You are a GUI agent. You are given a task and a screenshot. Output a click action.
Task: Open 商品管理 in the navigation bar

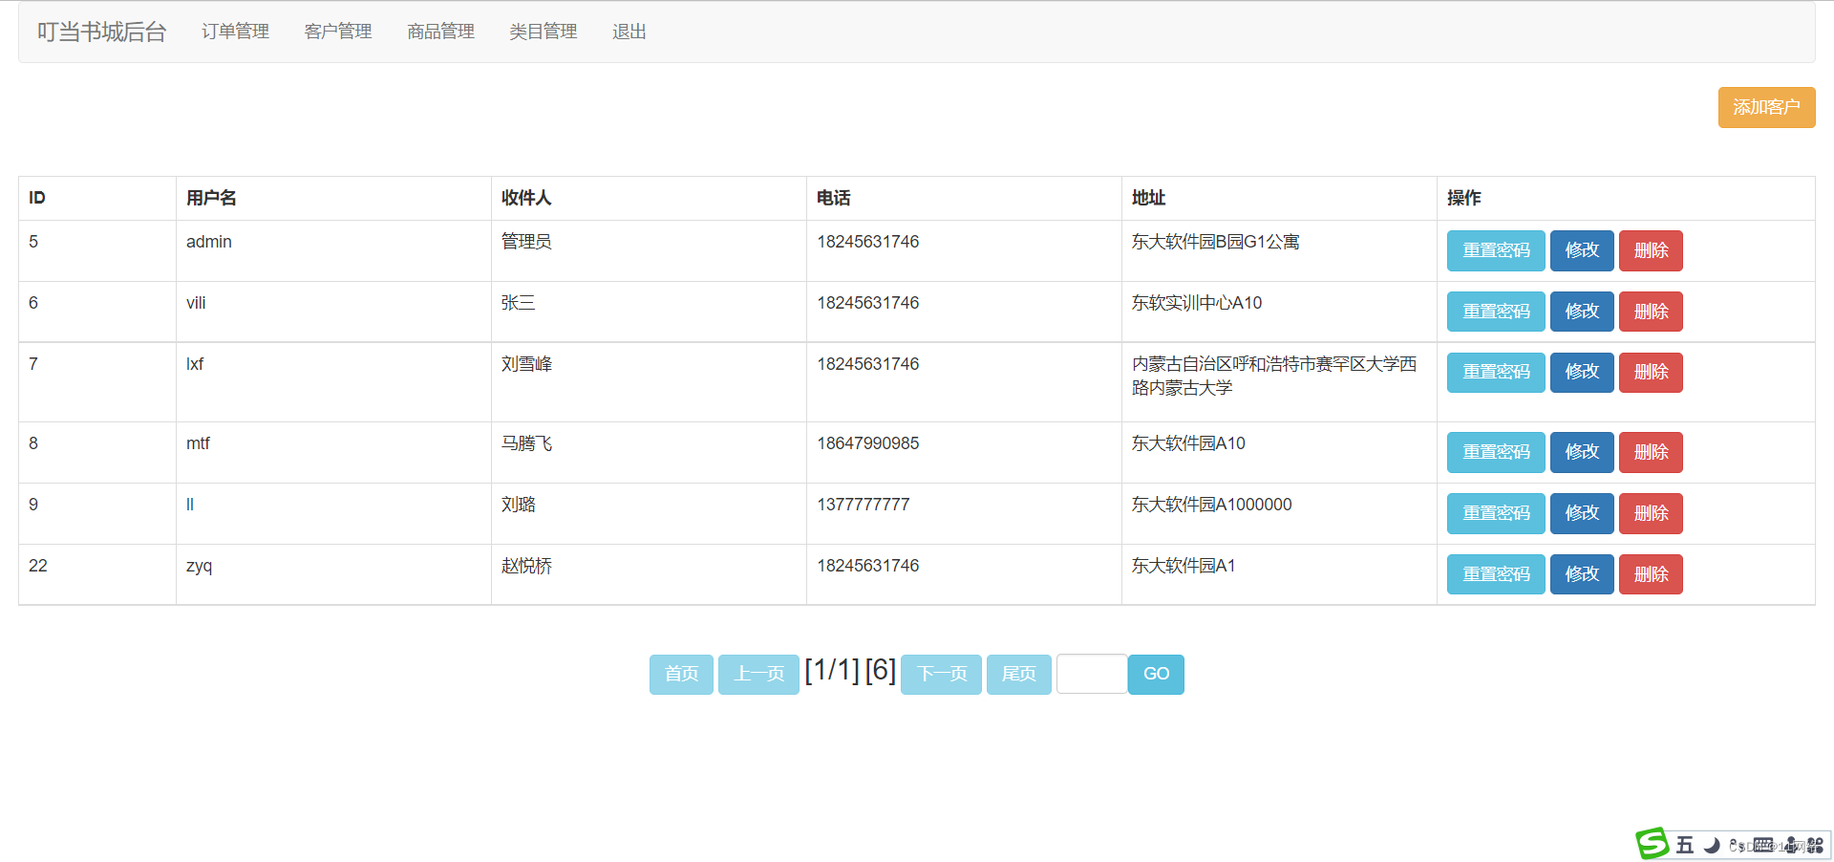[x=440, y=32]
